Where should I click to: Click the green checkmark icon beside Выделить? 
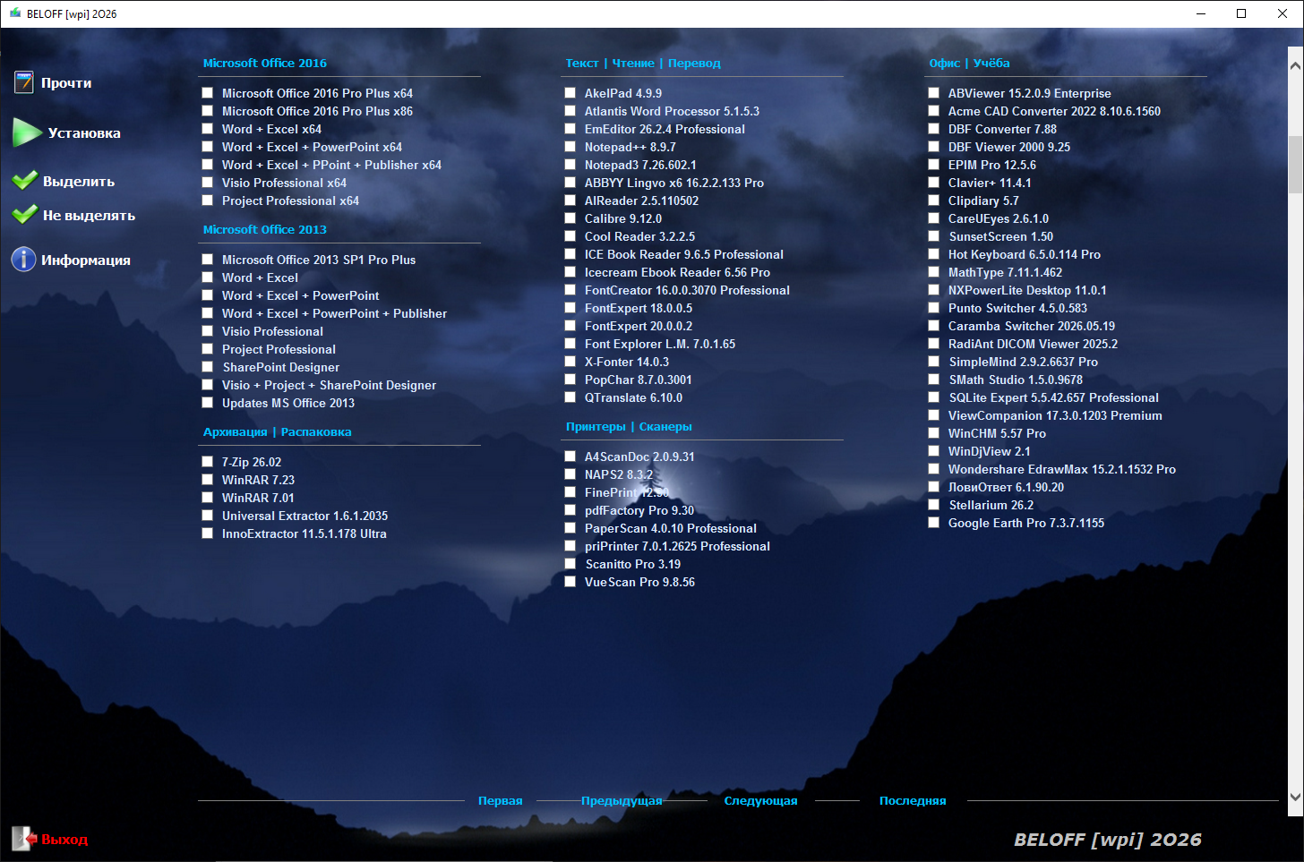point(24,181)
